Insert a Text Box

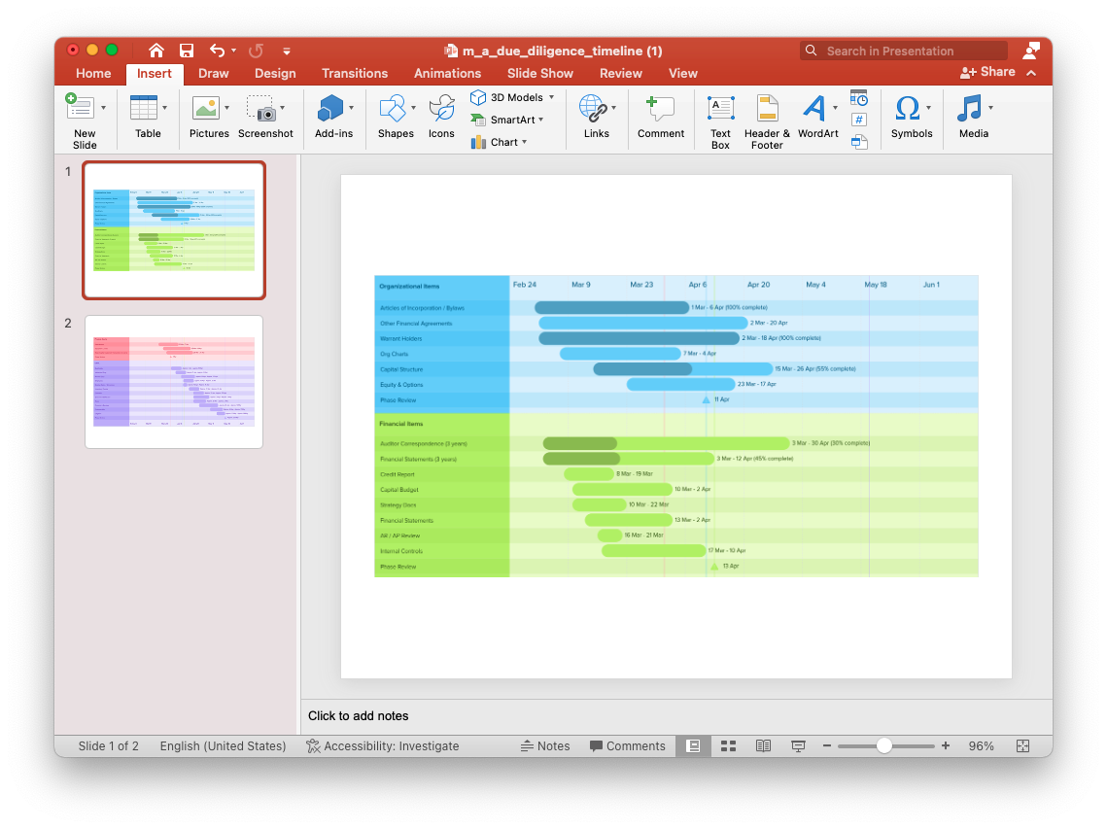click(x=720, y=121)
